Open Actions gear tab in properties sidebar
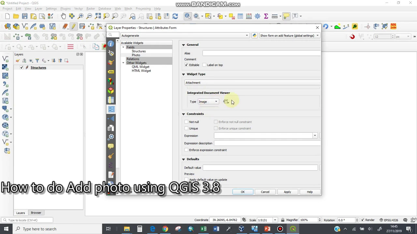The height and width of the screenshot is (234, 417). click(x=111, y=137)
